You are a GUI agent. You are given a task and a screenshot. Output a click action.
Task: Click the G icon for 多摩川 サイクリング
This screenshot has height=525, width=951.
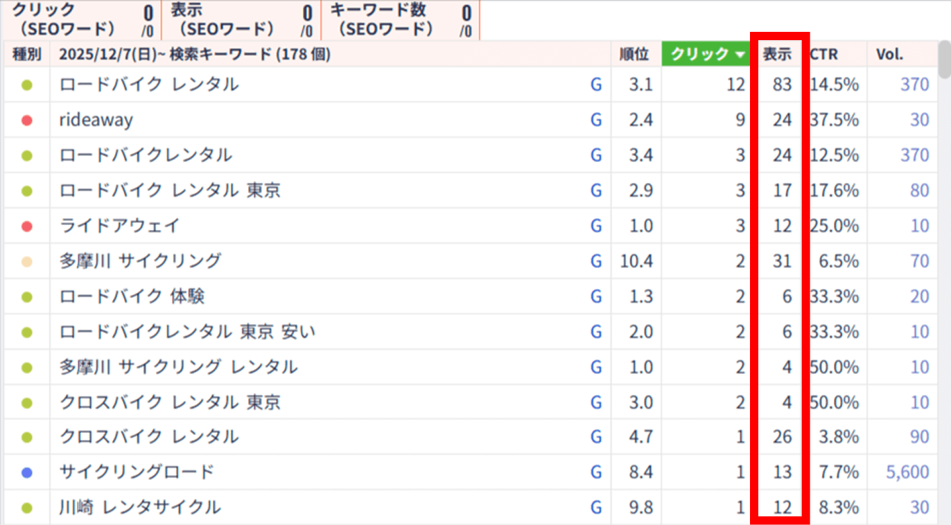tap(595, 261)
